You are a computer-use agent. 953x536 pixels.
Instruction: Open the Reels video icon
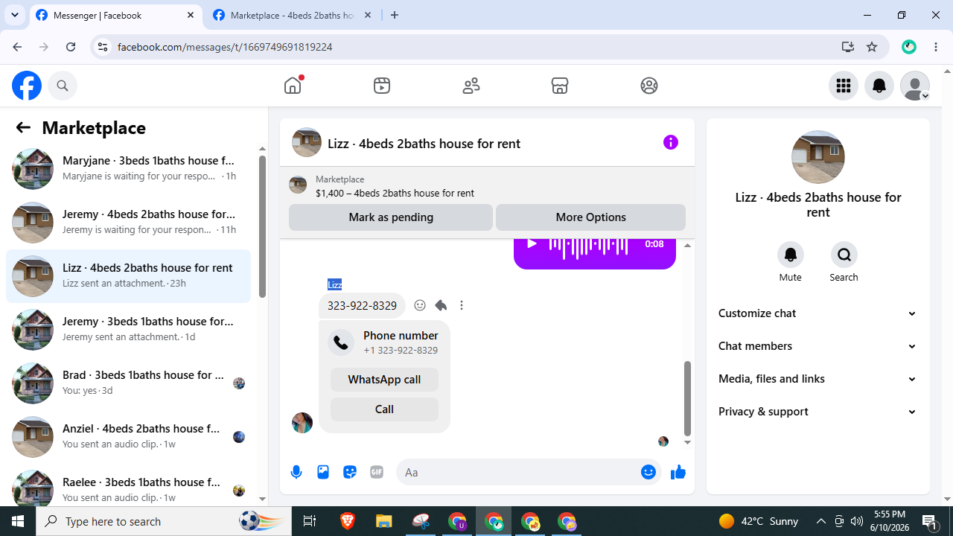[382, 86]
